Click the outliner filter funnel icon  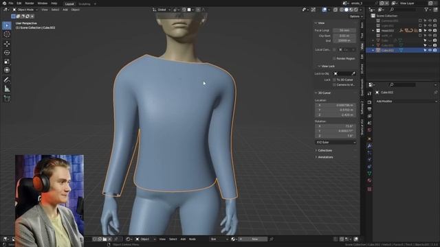(x=426, y=10)
